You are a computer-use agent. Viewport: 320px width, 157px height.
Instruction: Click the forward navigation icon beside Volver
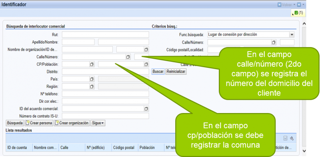[x=299, y=5]
